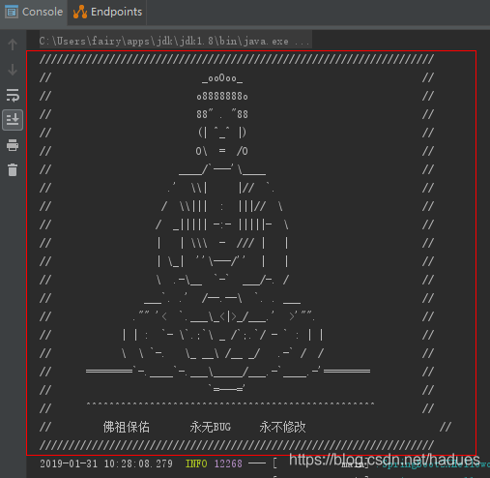490x478 pixels.
Task: Click the INFO log level text
Action: point(196,463)
